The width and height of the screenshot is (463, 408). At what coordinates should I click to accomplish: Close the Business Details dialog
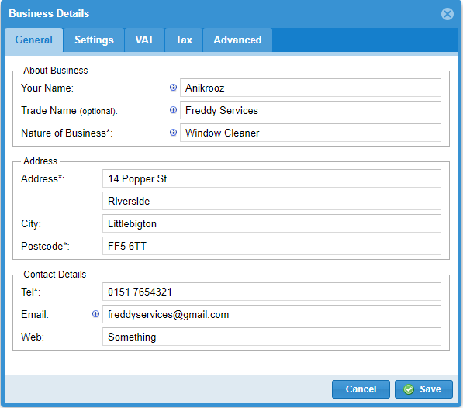[447, 14]
